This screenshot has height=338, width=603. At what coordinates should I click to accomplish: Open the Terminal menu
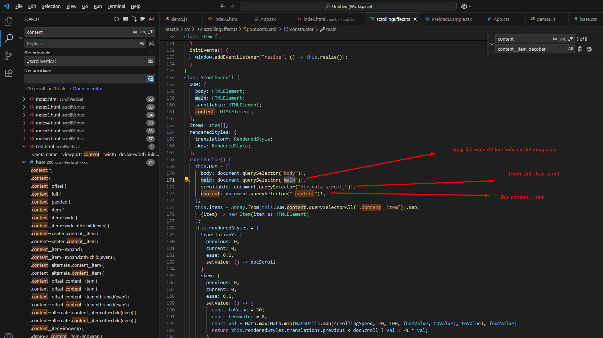tap(116, 6)
